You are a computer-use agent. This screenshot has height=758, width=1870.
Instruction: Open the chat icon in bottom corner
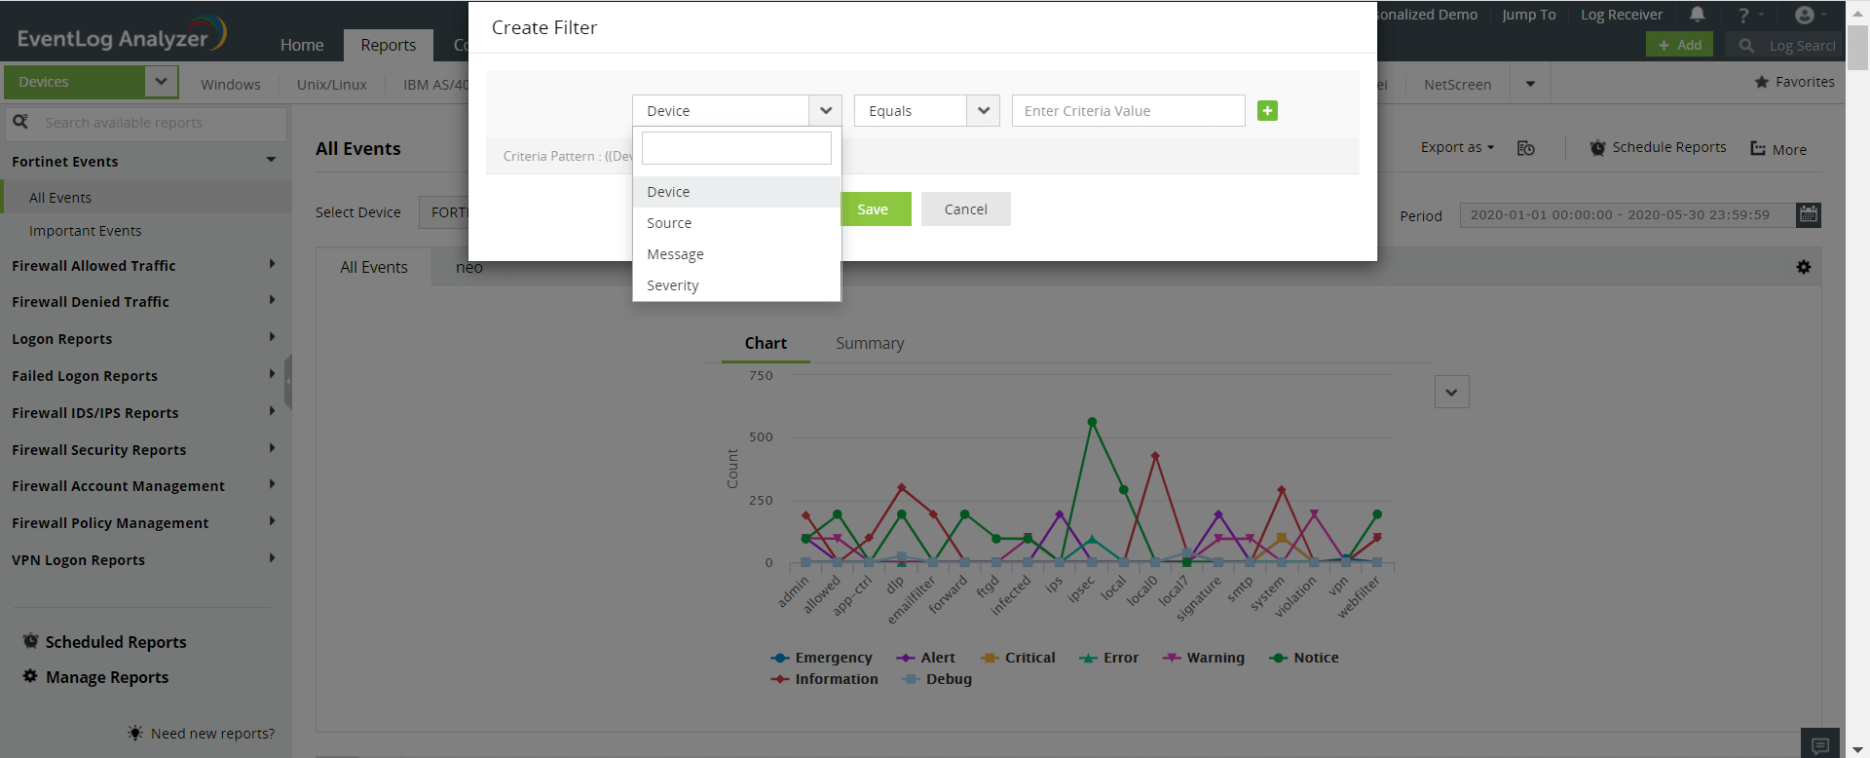[1820, 746]
